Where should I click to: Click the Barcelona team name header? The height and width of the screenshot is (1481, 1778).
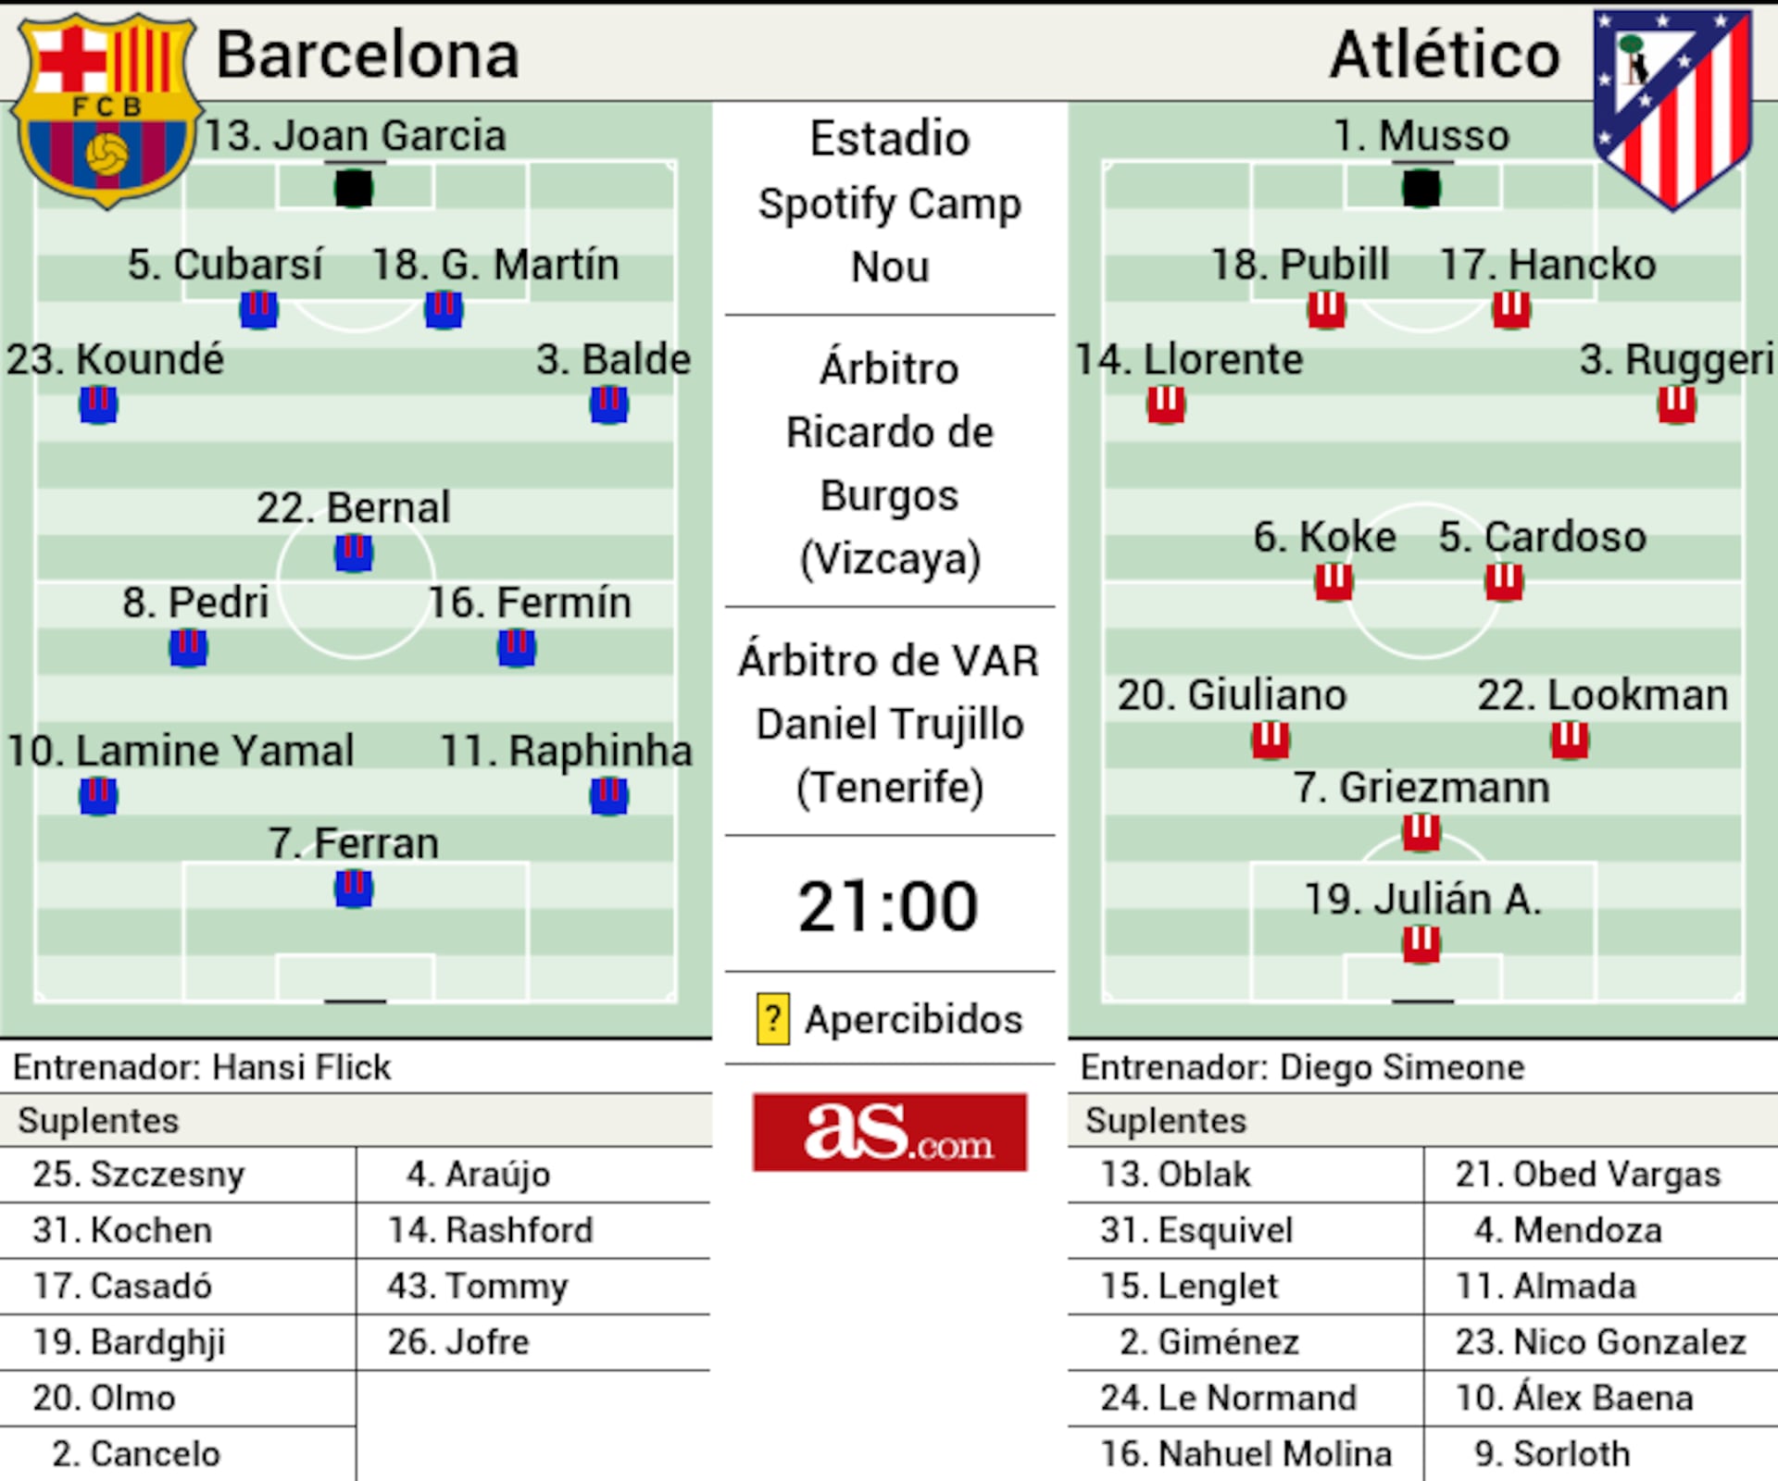367,55
